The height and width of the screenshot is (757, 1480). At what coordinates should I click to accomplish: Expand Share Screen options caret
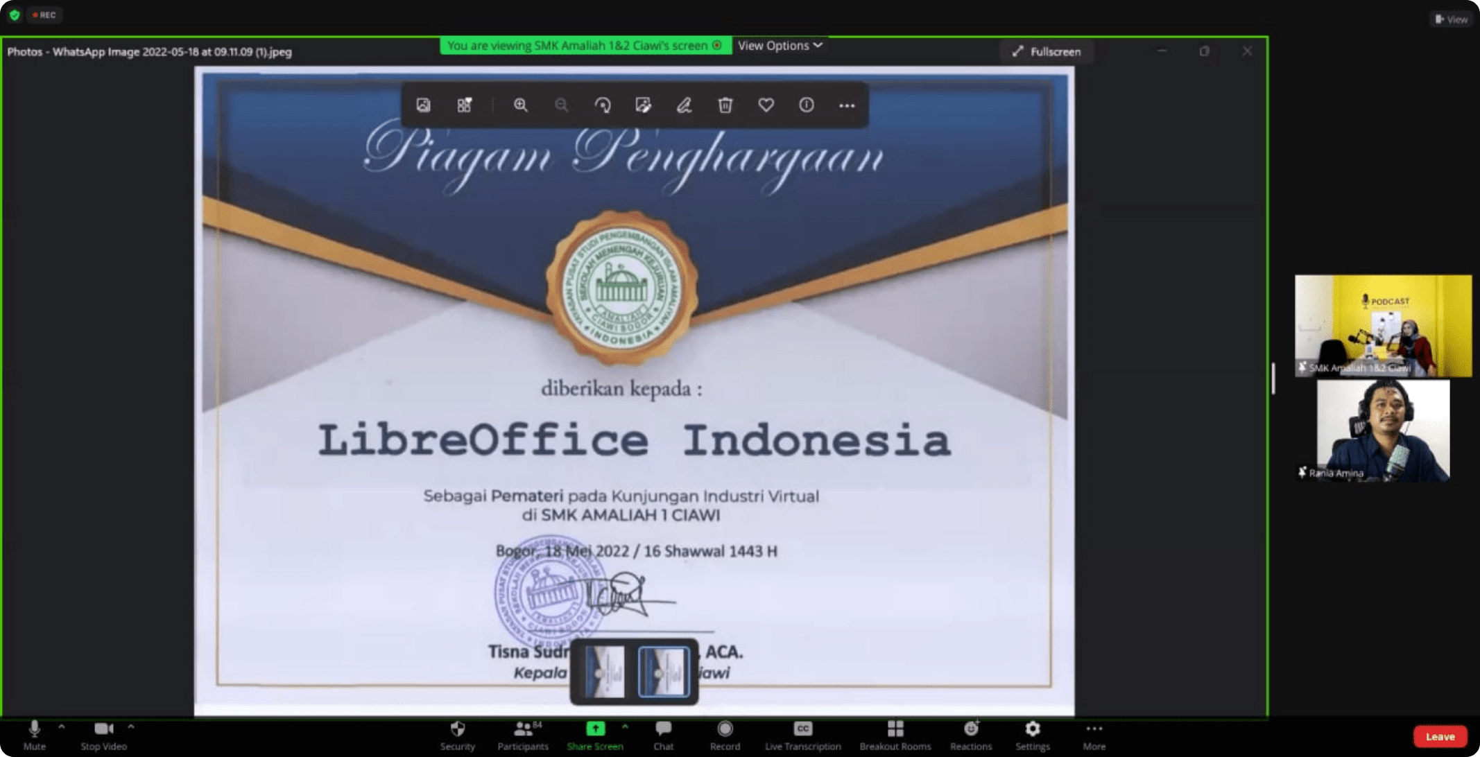(x=625, y=726)
